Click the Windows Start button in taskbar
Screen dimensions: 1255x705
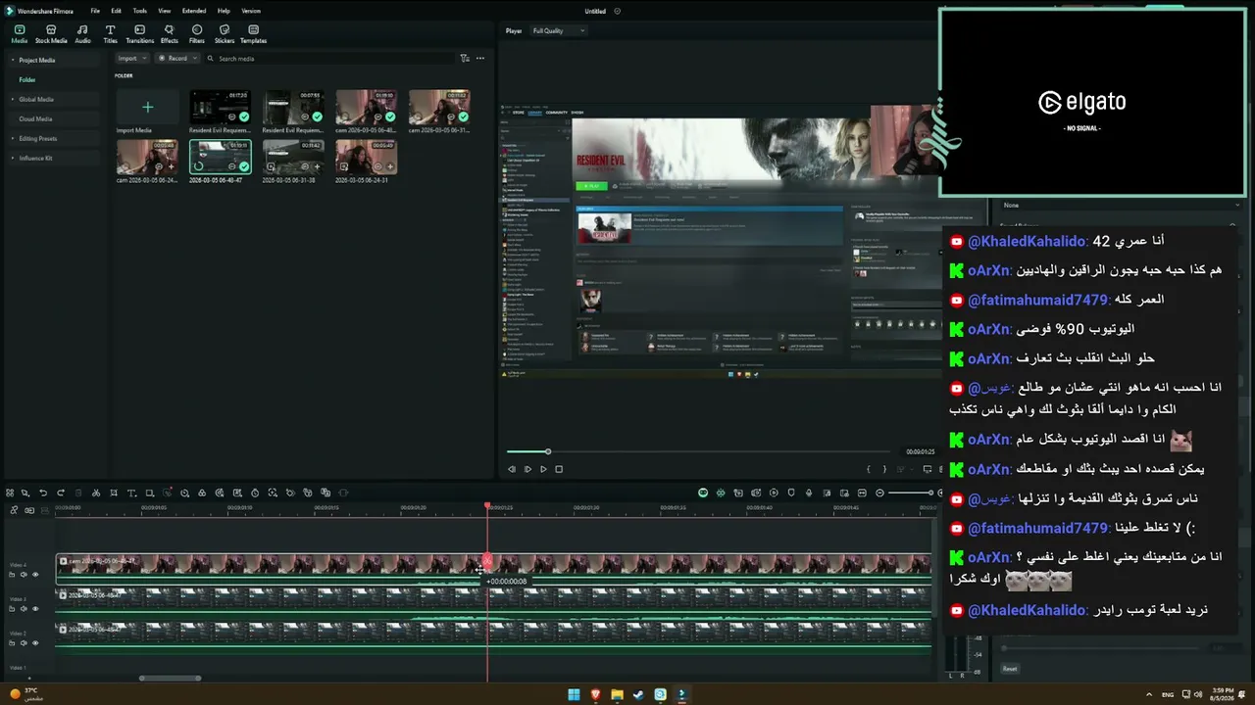pyautogui.click(x=575, y=694)
